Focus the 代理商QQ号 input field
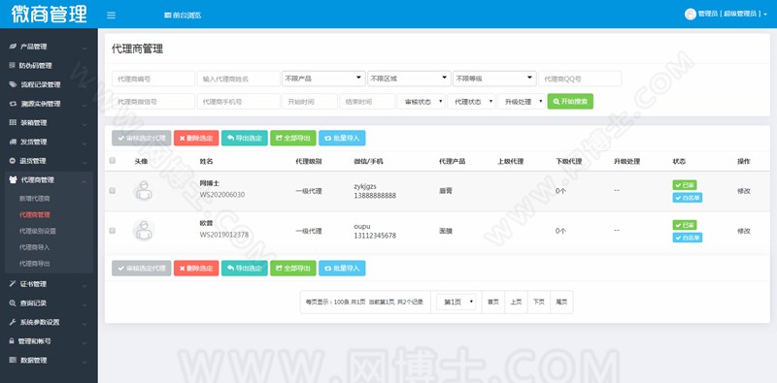The image size is (777, 383). (580, 79)
